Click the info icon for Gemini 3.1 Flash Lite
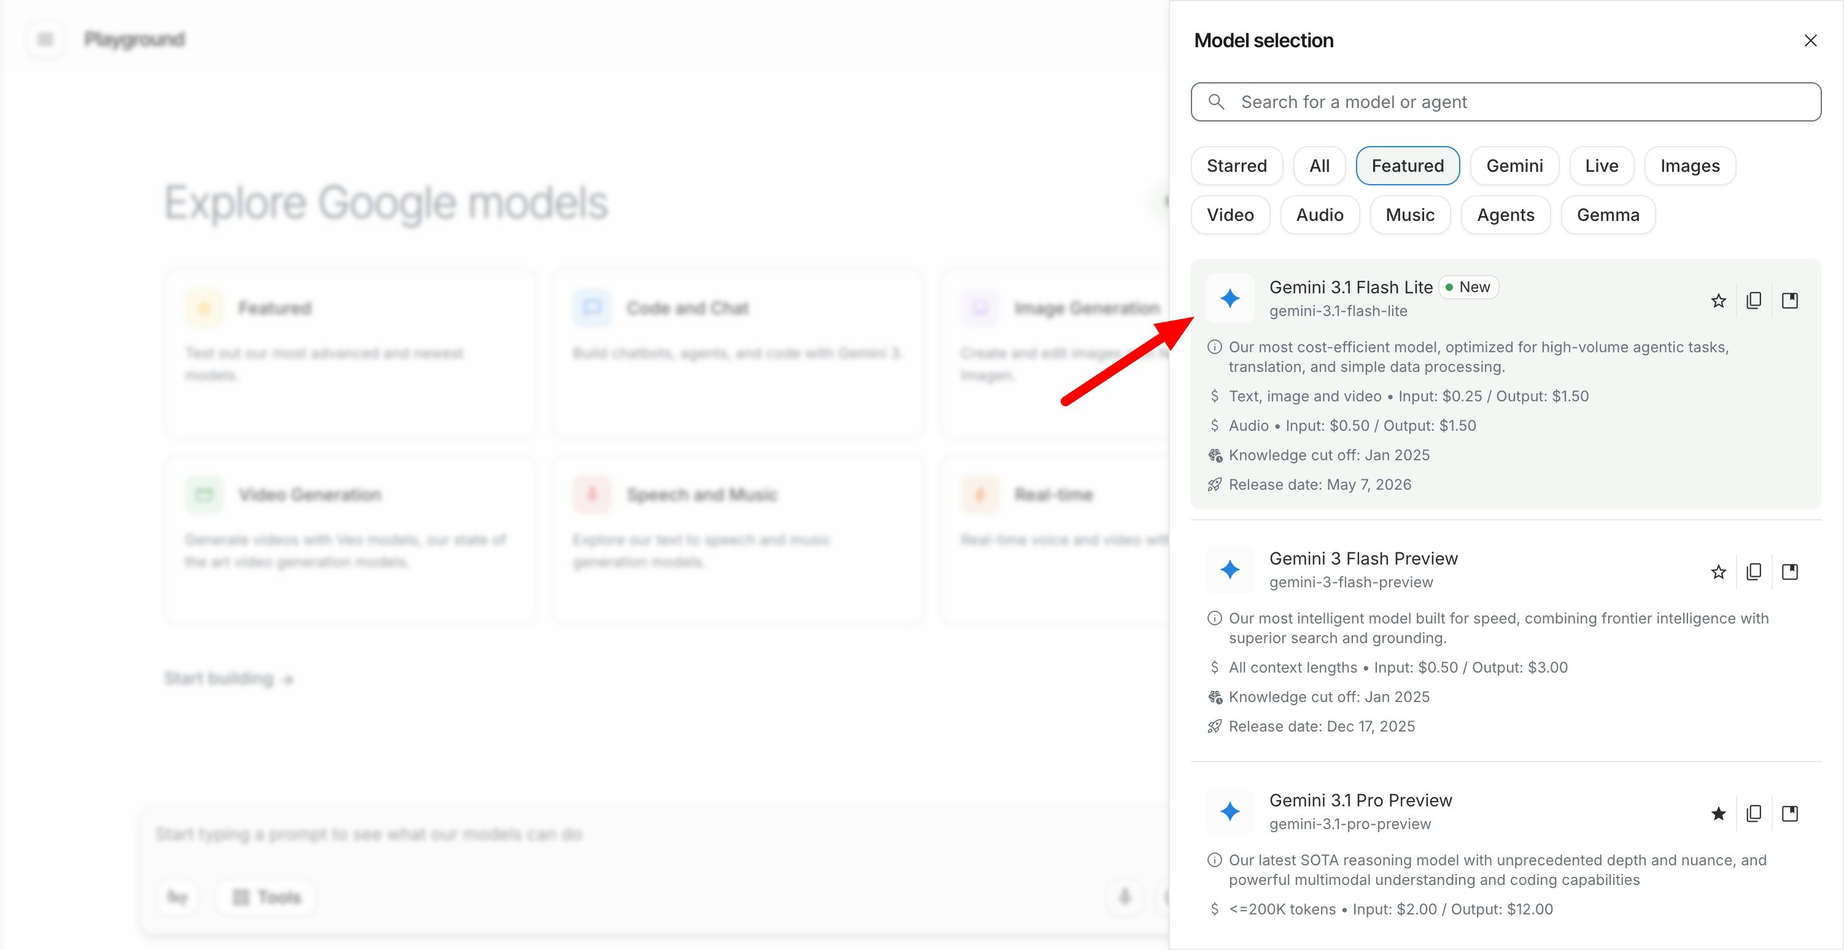 coord(1214,347)
